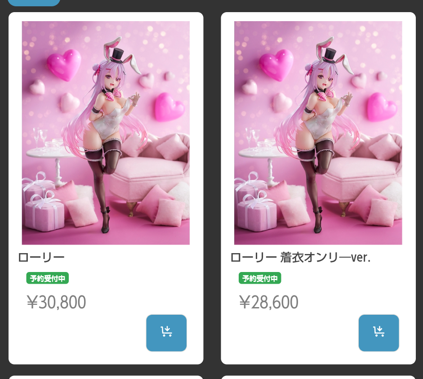Add ローリー 着衣オンリーver. to cart
The image size is (423, 379).
(378, 333)
